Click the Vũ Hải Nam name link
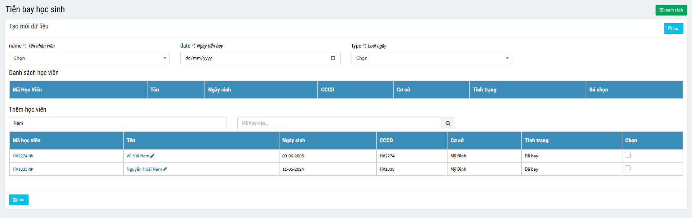 (138, 156)
